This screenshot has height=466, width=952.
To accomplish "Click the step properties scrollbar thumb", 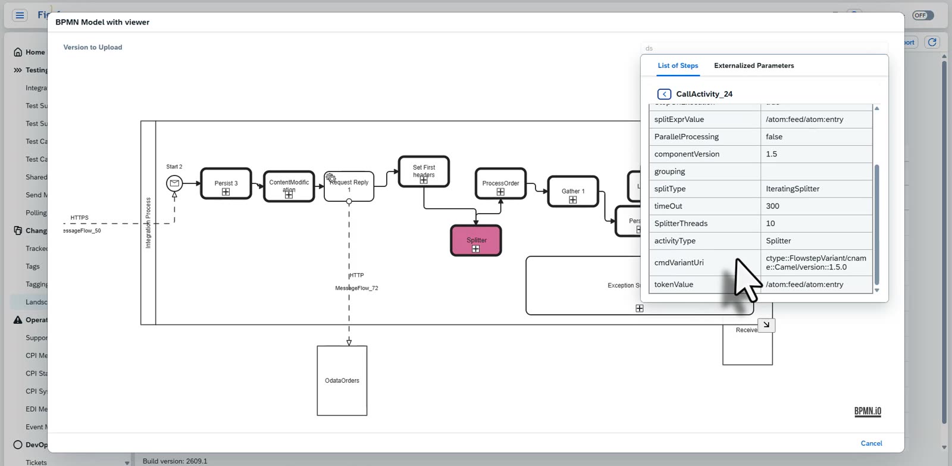I will [x=876, y=225].
